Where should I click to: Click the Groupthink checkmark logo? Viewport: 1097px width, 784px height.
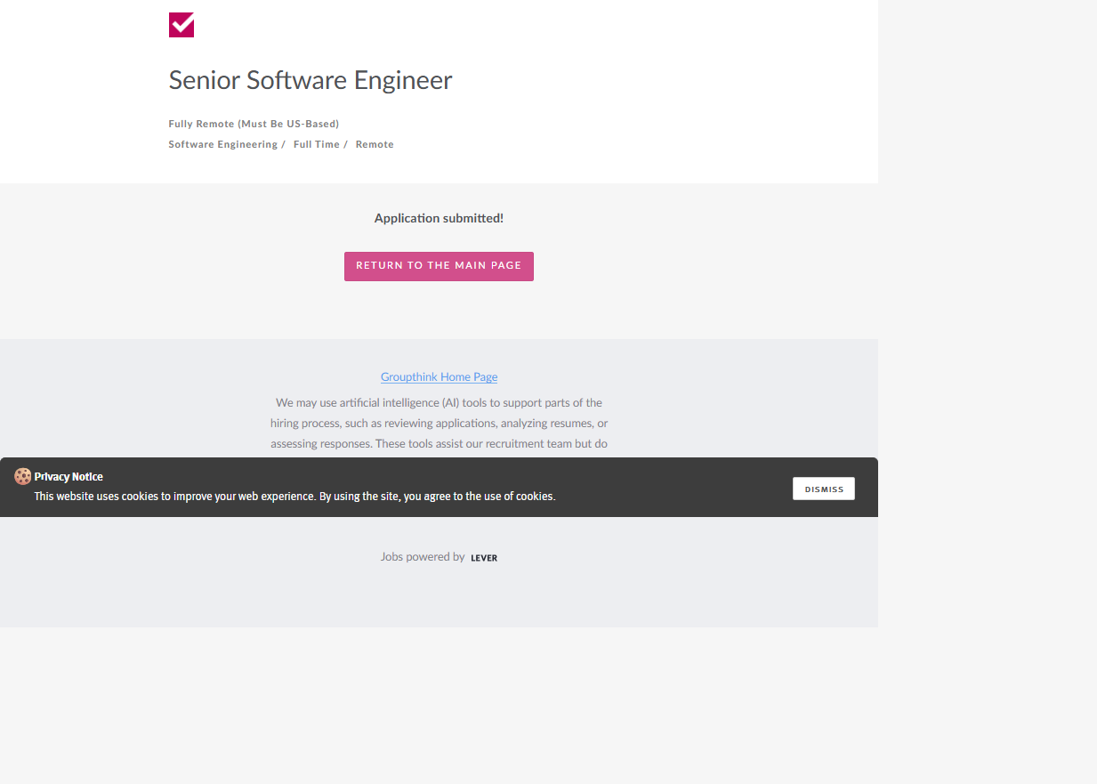click(x=181, y=25)
